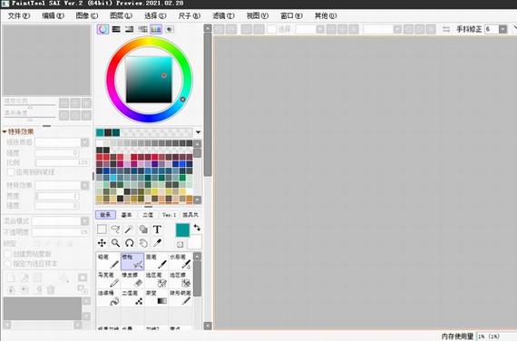This screenshot has width=517, height=341.
Task: Choose the 二值笔 binary pen tool
Action: [132, 297]
